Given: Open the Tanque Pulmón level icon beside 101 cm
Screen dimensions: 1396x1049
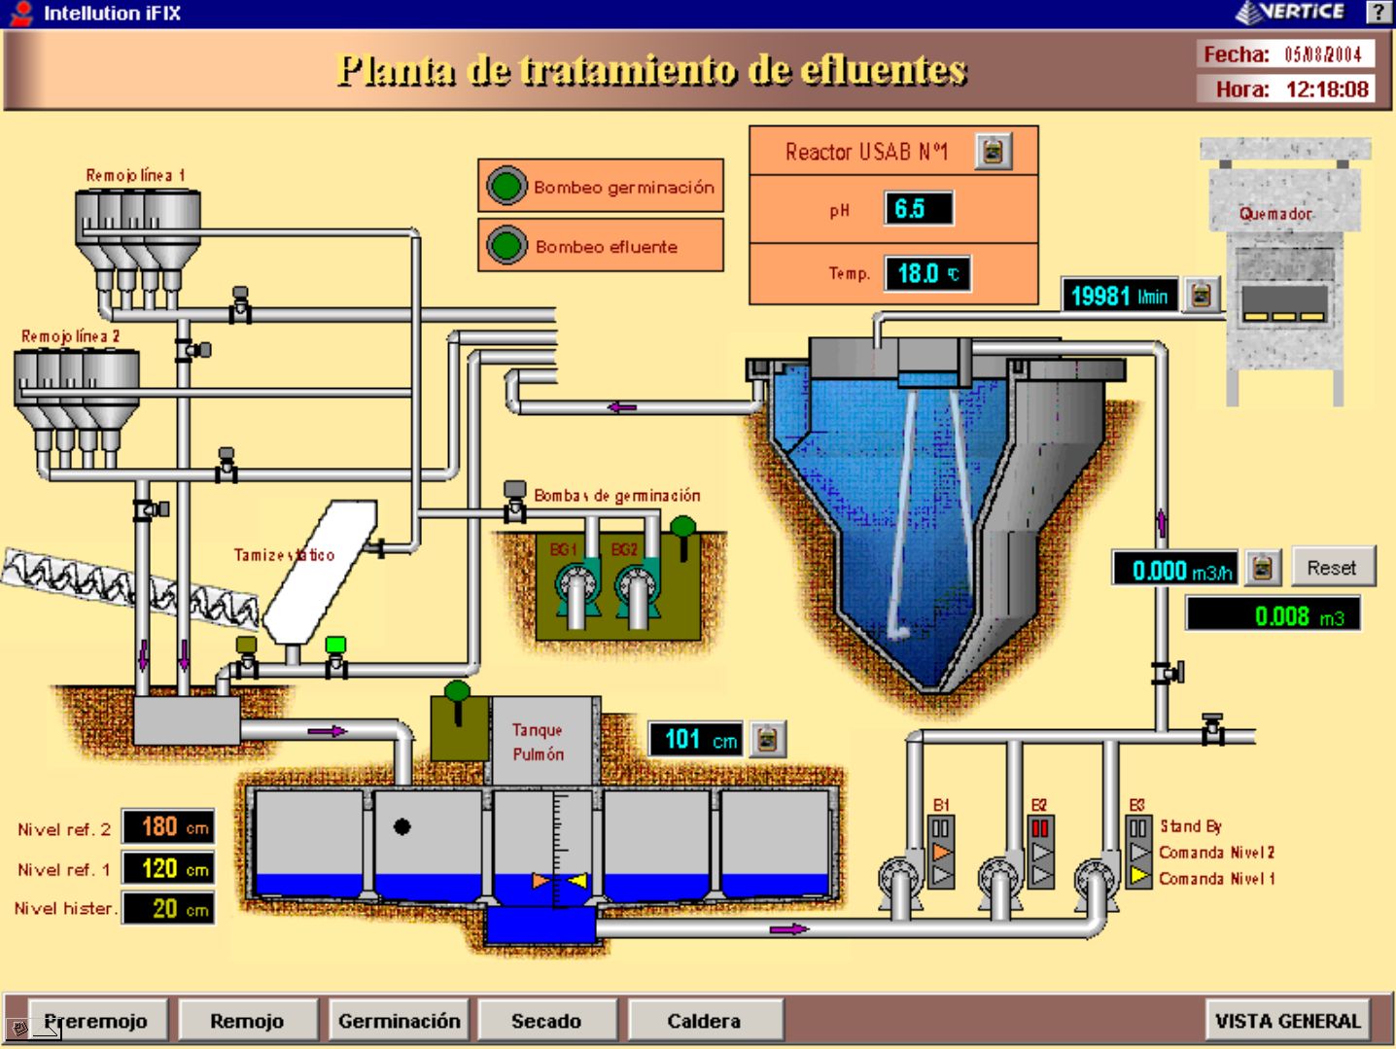Looking at the screenshot, I should pos(767,740).
